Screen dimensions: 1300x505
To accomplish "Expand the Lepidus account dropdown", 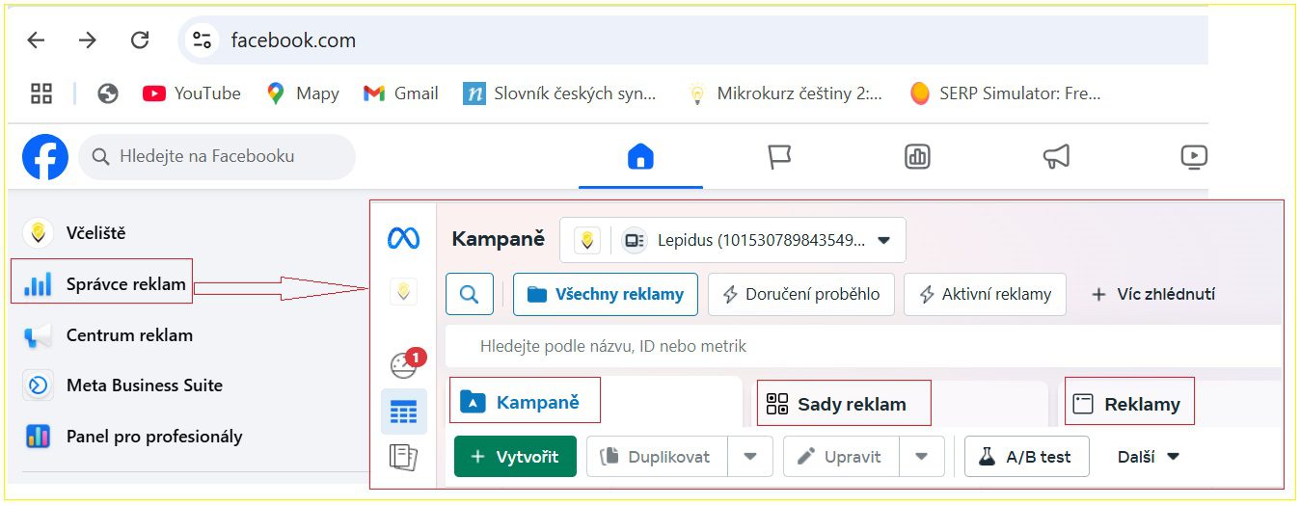I will coord(883,240).
